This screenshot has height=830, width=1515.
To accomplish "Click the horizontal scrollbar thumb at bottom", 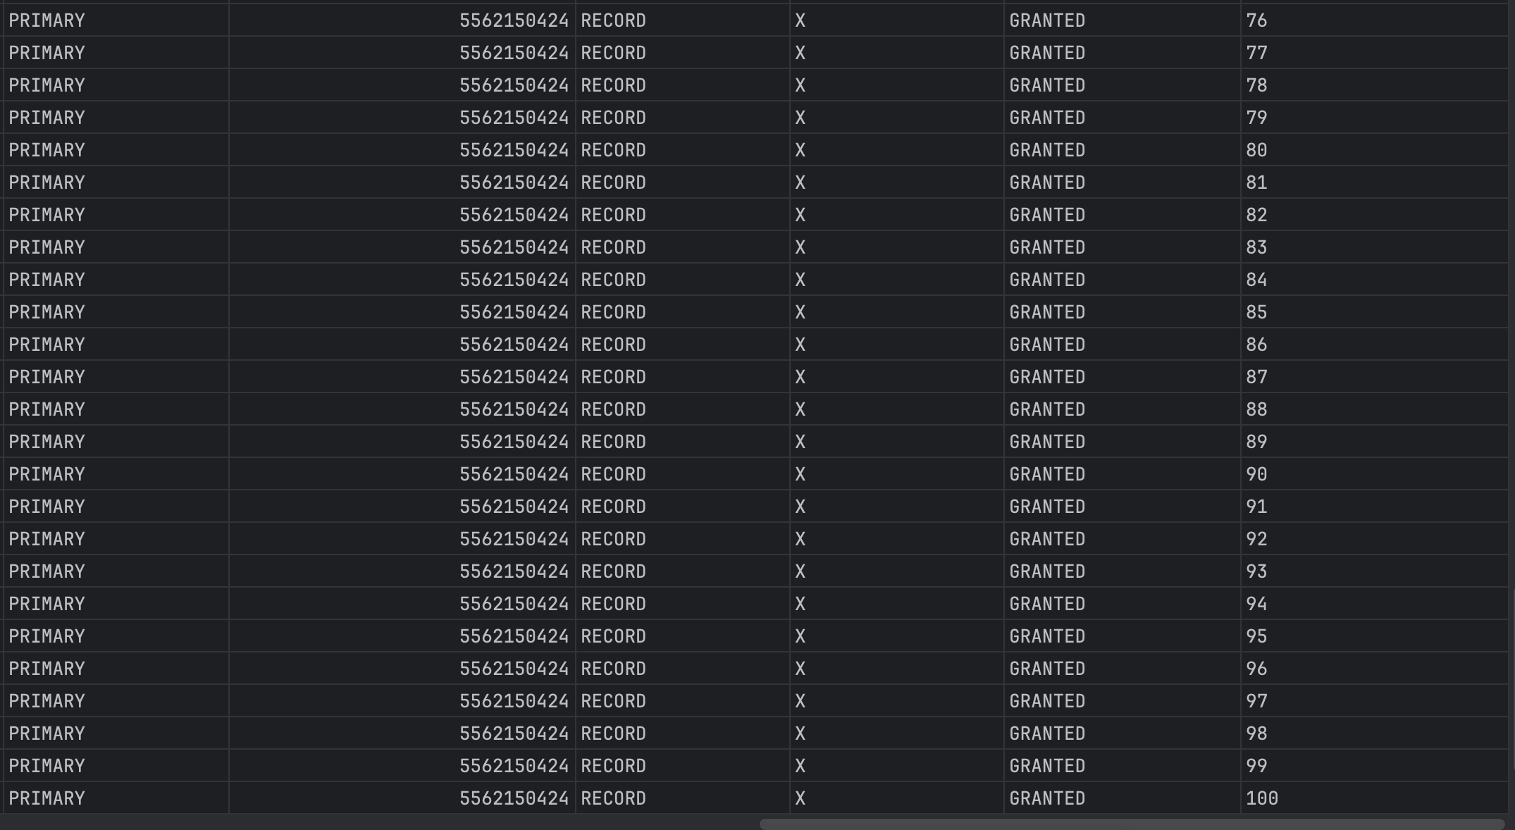I will click(x=1131, y=824).
